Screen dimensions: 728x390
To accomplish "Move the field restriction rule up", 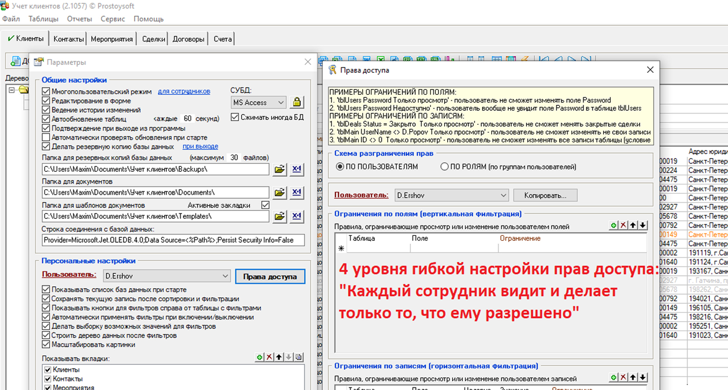I will click(633, 225).
